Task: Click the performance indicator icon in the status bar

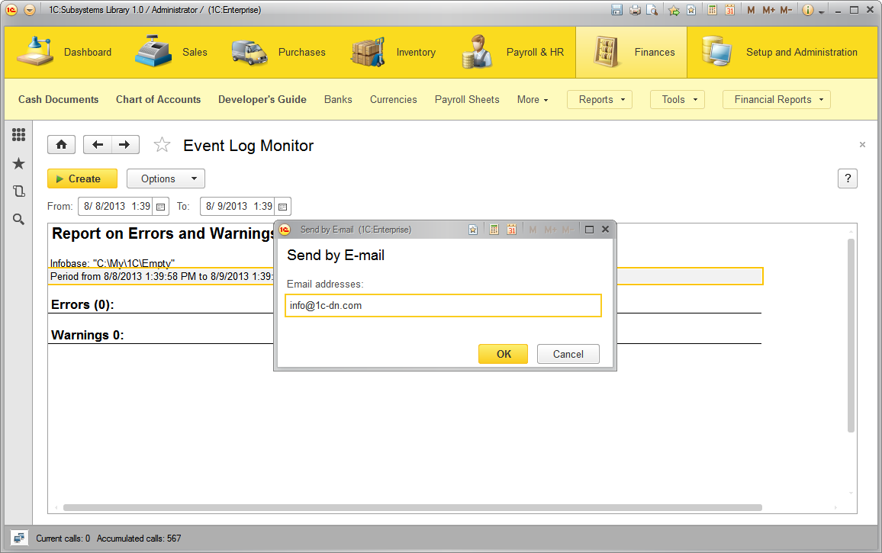Action: click(18, 539)
